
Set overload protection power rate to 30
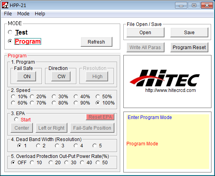pyautogui.click(x=67, y=163)
